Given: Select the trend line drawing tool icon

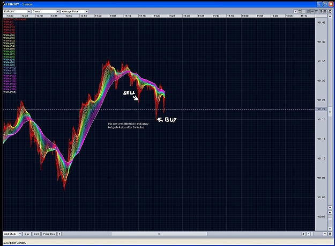Looking at the screenshot, I should [296, 11].
